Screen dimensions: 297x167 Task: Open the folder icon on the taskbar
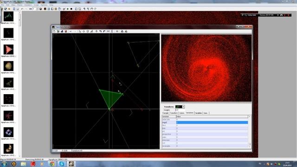click(24, 164)
